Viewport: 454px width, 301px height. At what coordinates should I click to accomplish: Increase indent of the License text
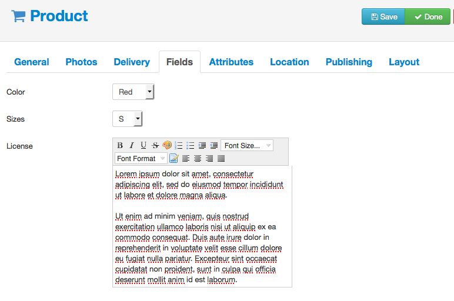tap(202, 145)
